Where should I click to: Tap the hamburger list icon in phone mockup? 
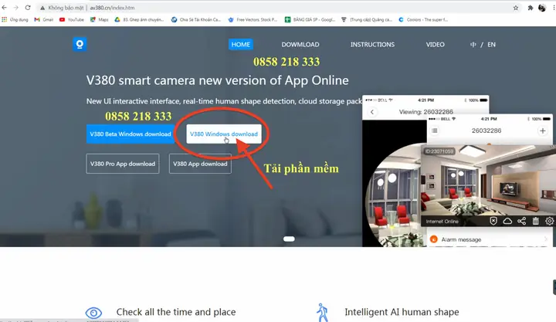[x=434, y=130]
